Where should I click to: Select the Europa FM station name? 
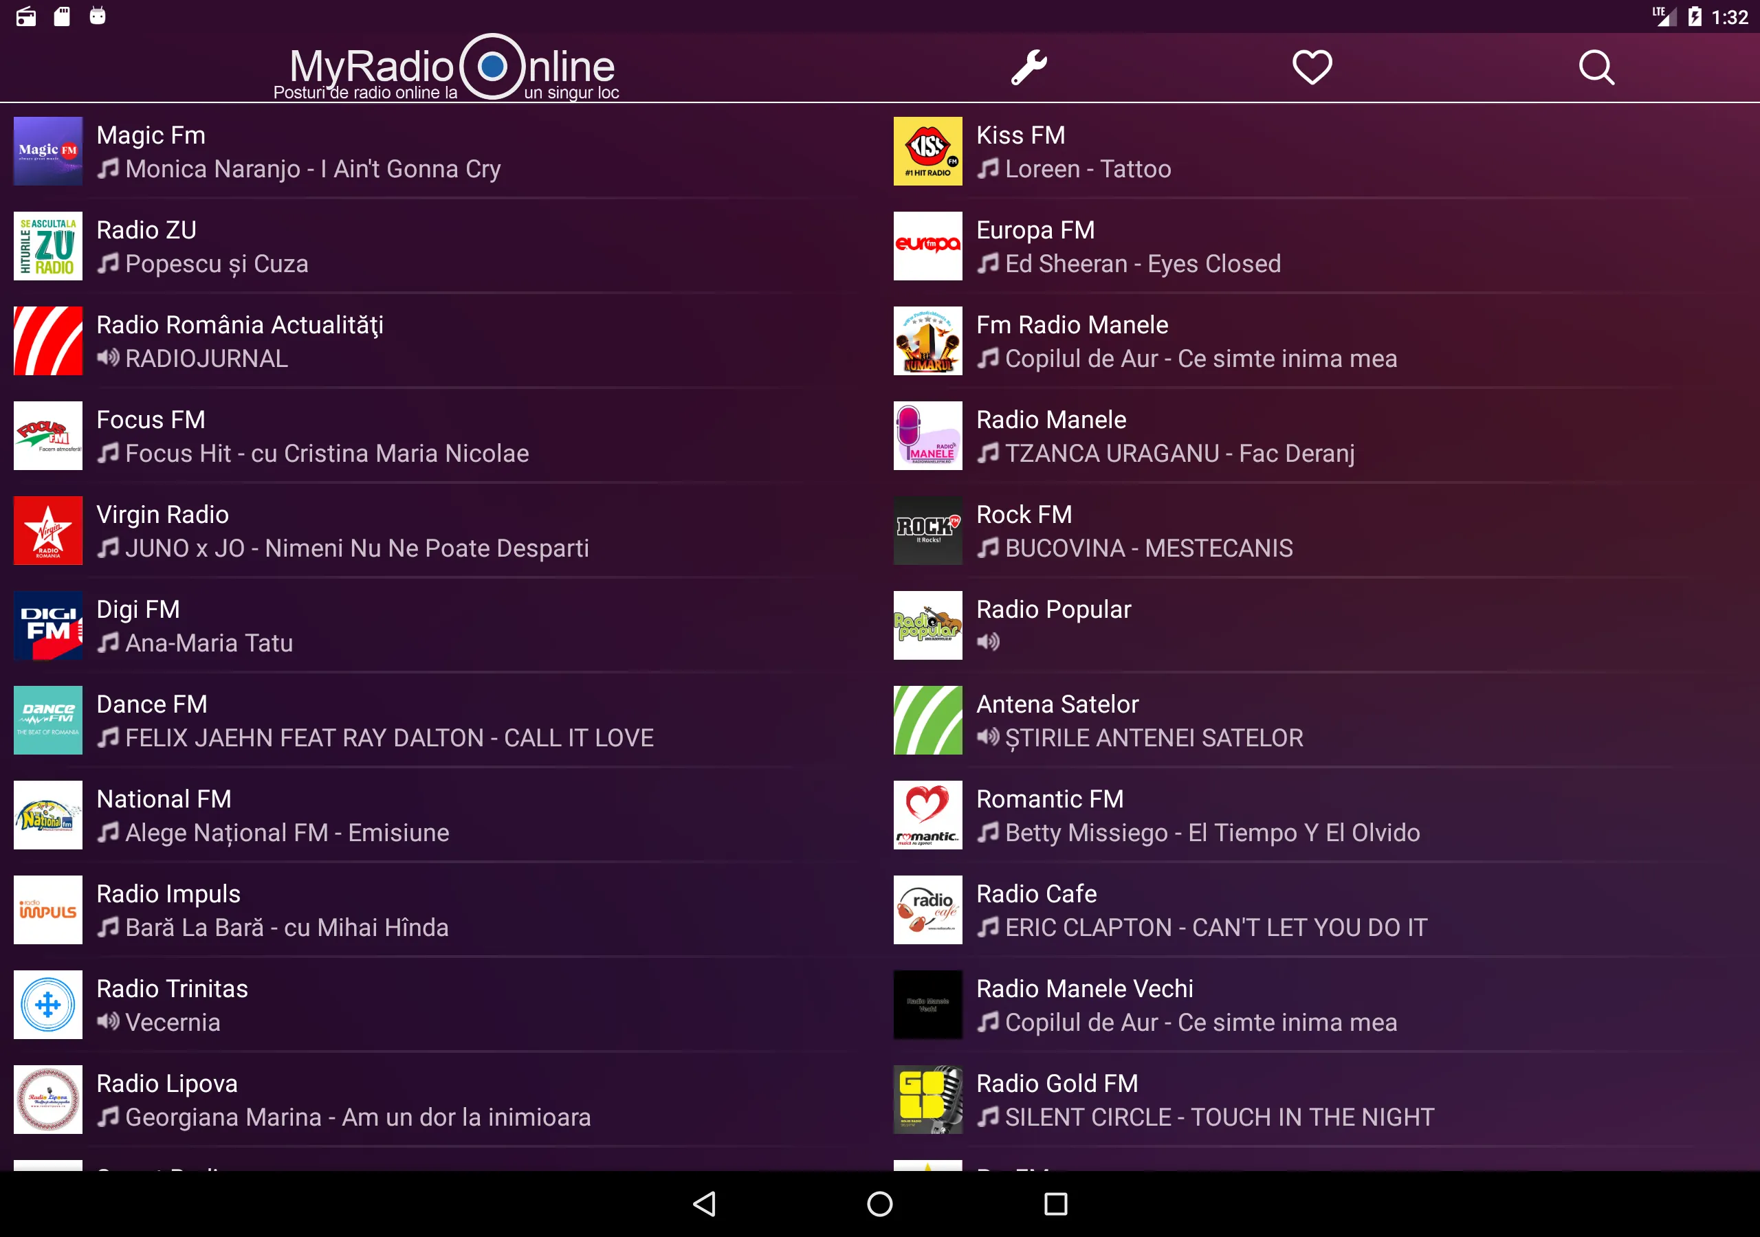click(x=1035, y=230)
